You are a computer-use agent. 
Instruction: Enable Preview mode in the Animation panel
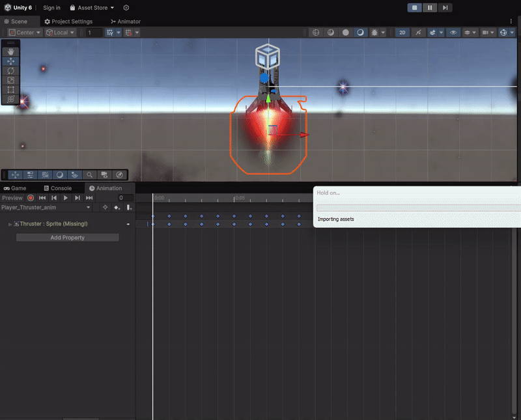pyautogui.click(x=12, y=198)
